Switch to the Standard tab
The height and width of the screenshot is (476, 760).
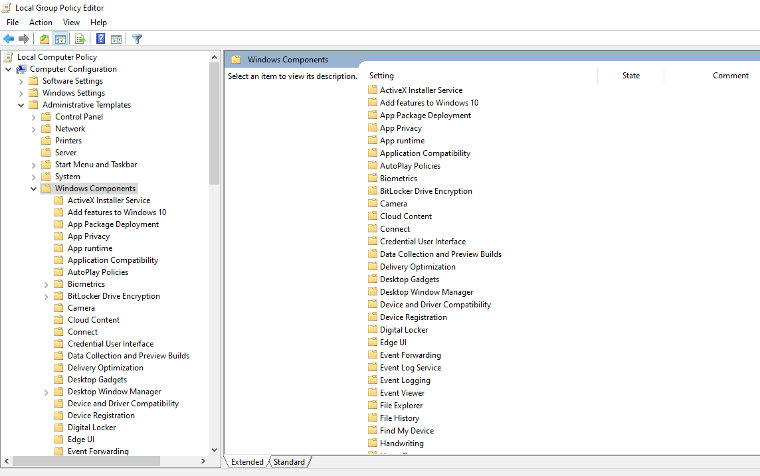pos(289,461)
